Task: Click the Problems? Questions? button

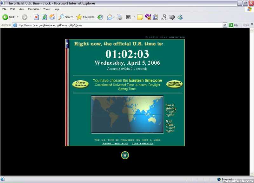Action: pos(175,84)
